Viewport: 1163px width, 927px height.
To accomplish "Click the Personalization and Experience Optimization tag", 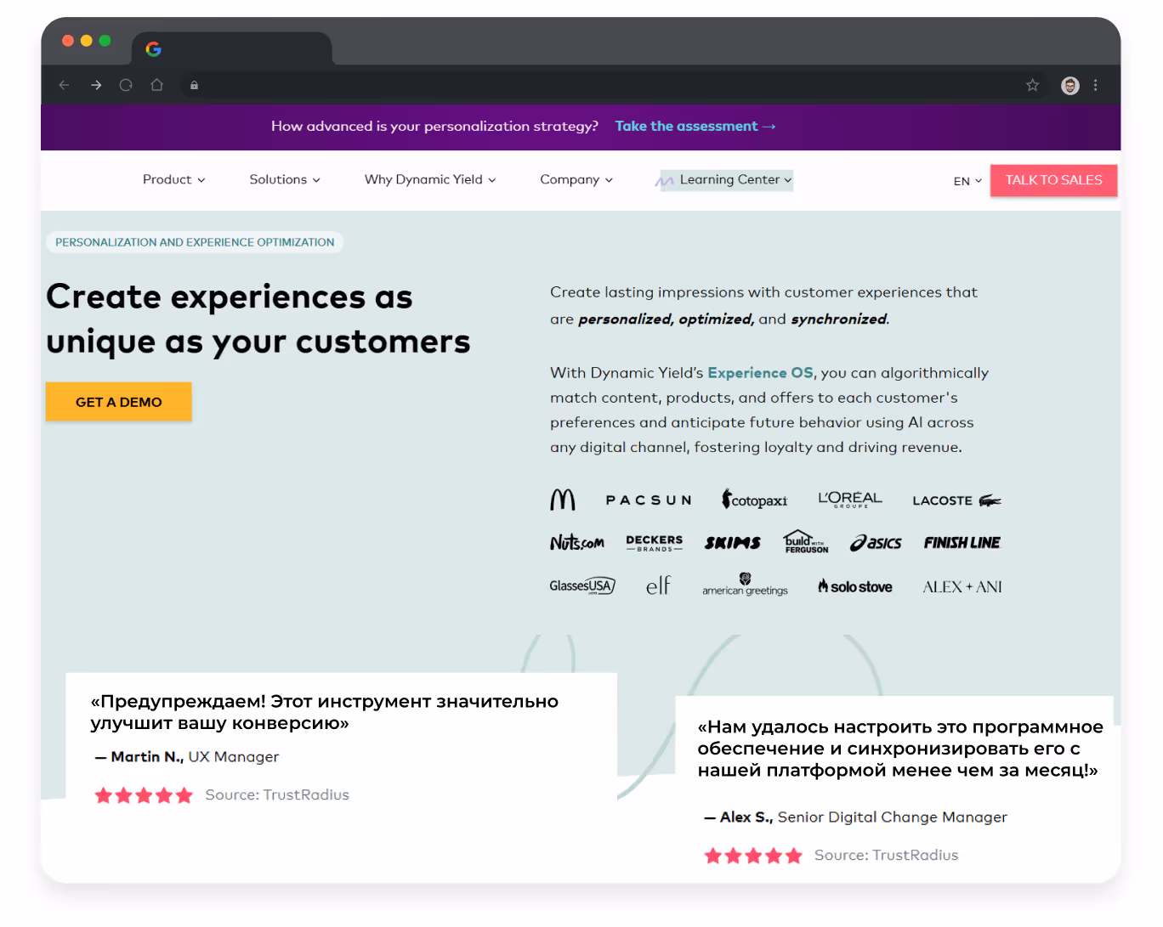I will click(195, 242).
